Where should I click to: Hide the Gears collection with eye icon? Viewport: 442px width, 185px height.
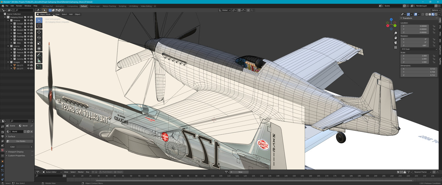point(28,33)
